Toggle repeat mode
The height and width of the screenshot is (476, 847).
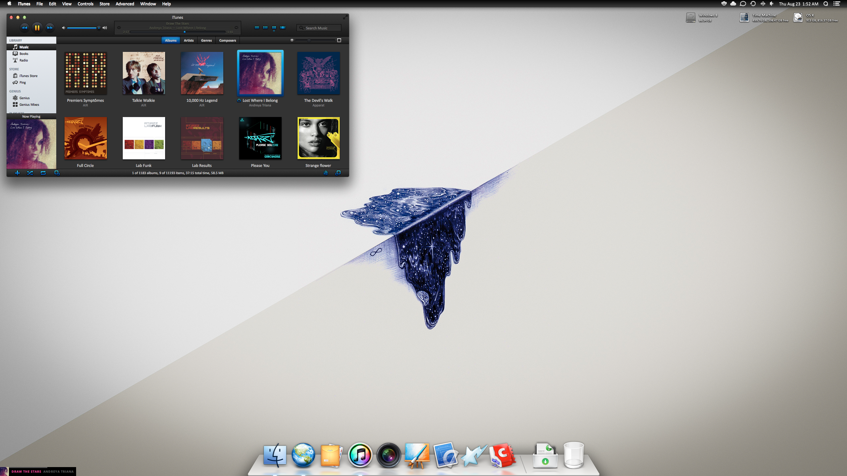pyautogui.click(x=43, y=173)
